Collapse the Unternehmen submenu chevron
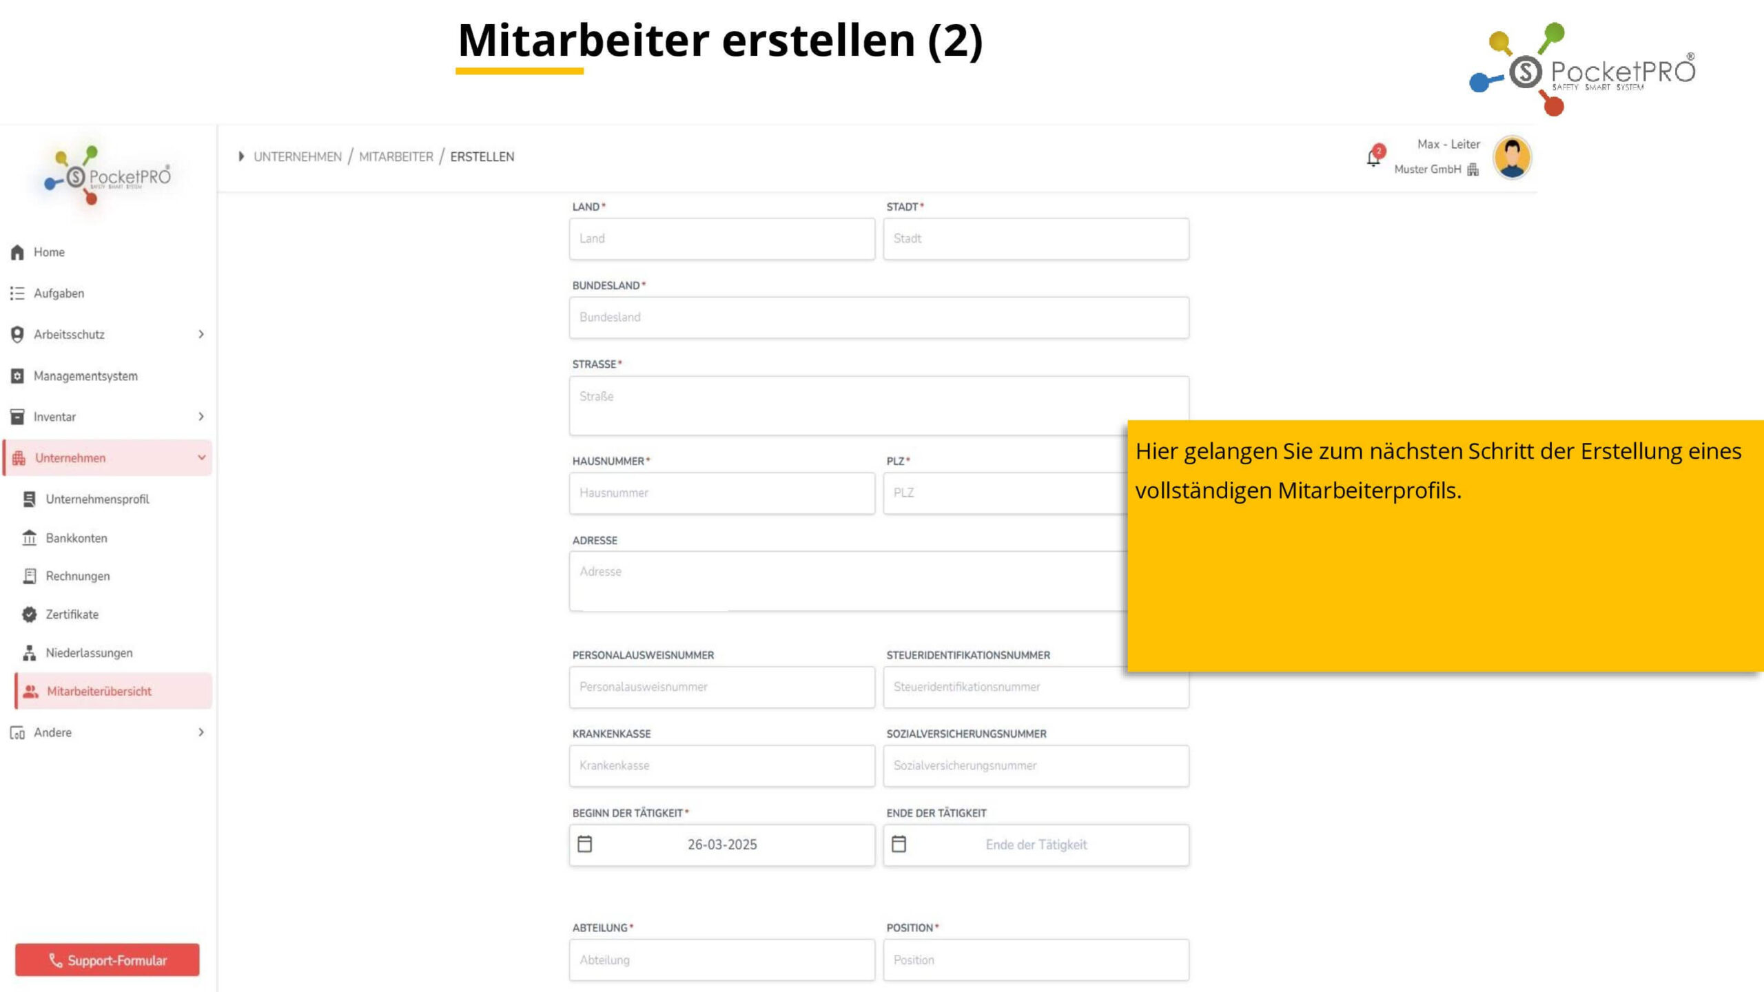 201,457
